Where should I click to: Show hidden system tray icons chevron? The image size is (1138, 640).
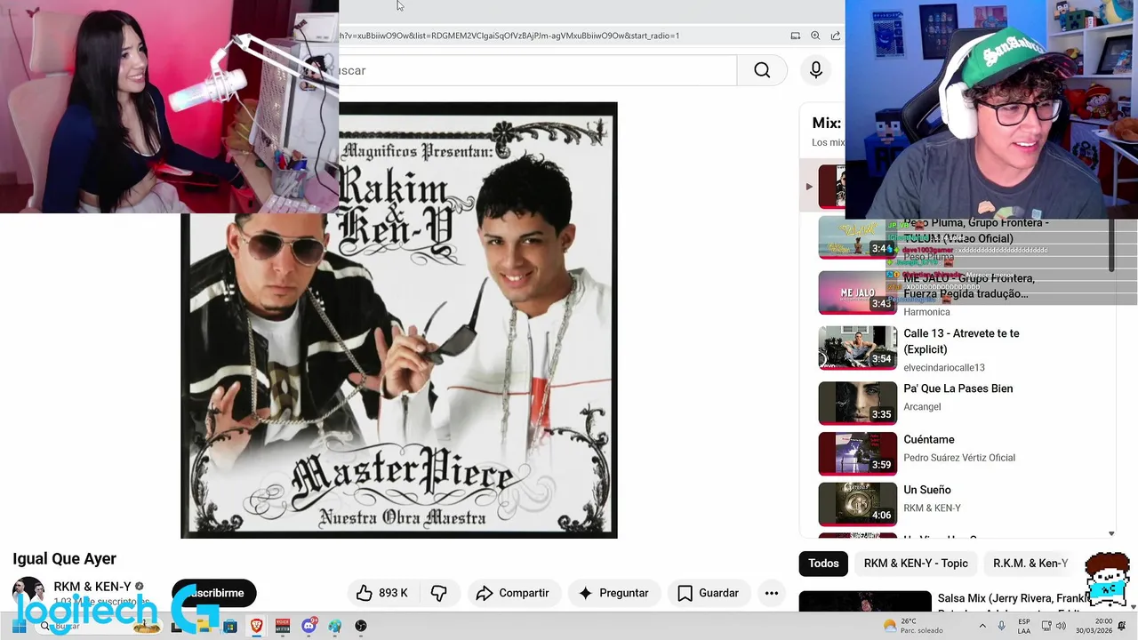[x=982, y=626]
